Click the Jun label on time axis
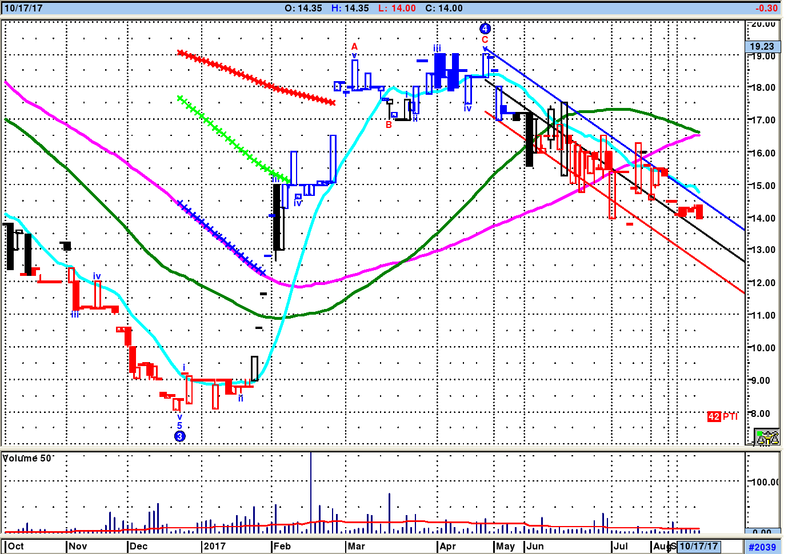800x554 pixels. click(535, 546)
